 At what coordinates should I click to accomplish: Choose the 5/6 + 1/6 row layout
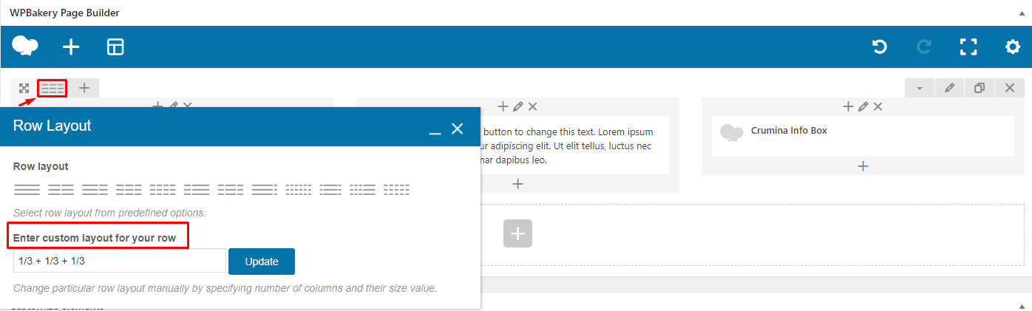(265, 190)
